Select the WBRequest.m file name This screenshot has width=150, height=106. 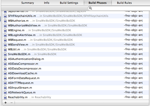(x=17, y=40)
